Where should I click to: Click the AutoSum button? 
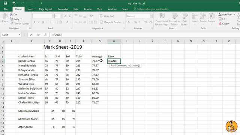coord(225,14)
